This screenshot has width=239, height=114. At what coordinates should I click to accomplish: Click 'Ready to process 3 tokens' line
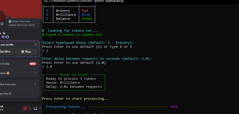71,79
